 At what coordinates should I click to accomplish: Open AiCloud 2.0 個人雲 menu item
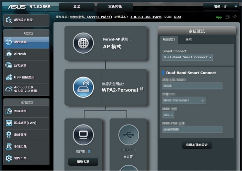26,89
